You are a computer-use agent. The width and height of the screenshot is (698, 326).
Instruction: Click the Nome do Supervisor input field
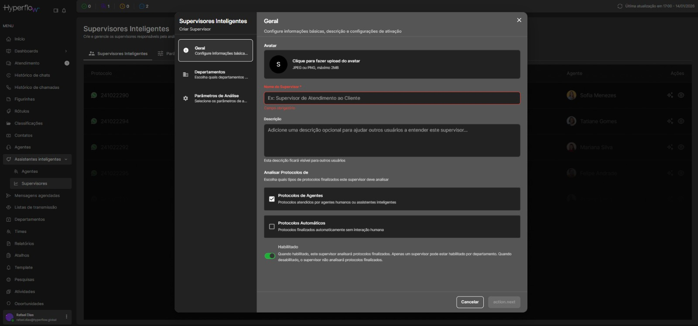point(392,98)
